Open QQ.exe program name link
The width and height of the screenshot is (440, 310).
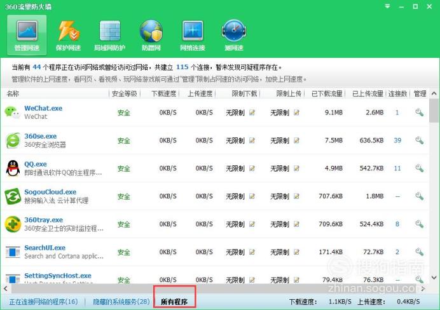[x=36, y=164]
